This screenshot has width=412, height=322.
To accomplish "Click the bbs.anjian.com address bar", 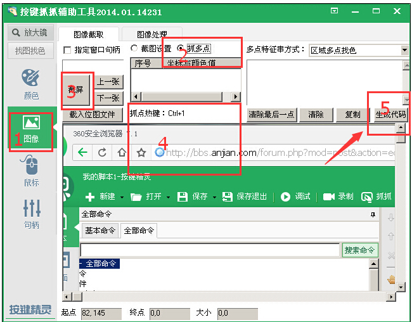I will click(273, 152).
